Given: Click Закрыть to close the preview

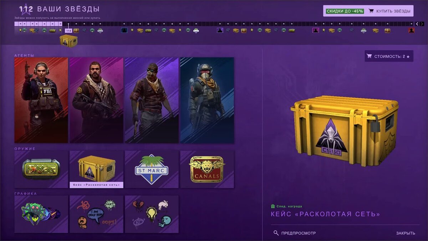Looking at the screenshot, I should click(406, 233).
